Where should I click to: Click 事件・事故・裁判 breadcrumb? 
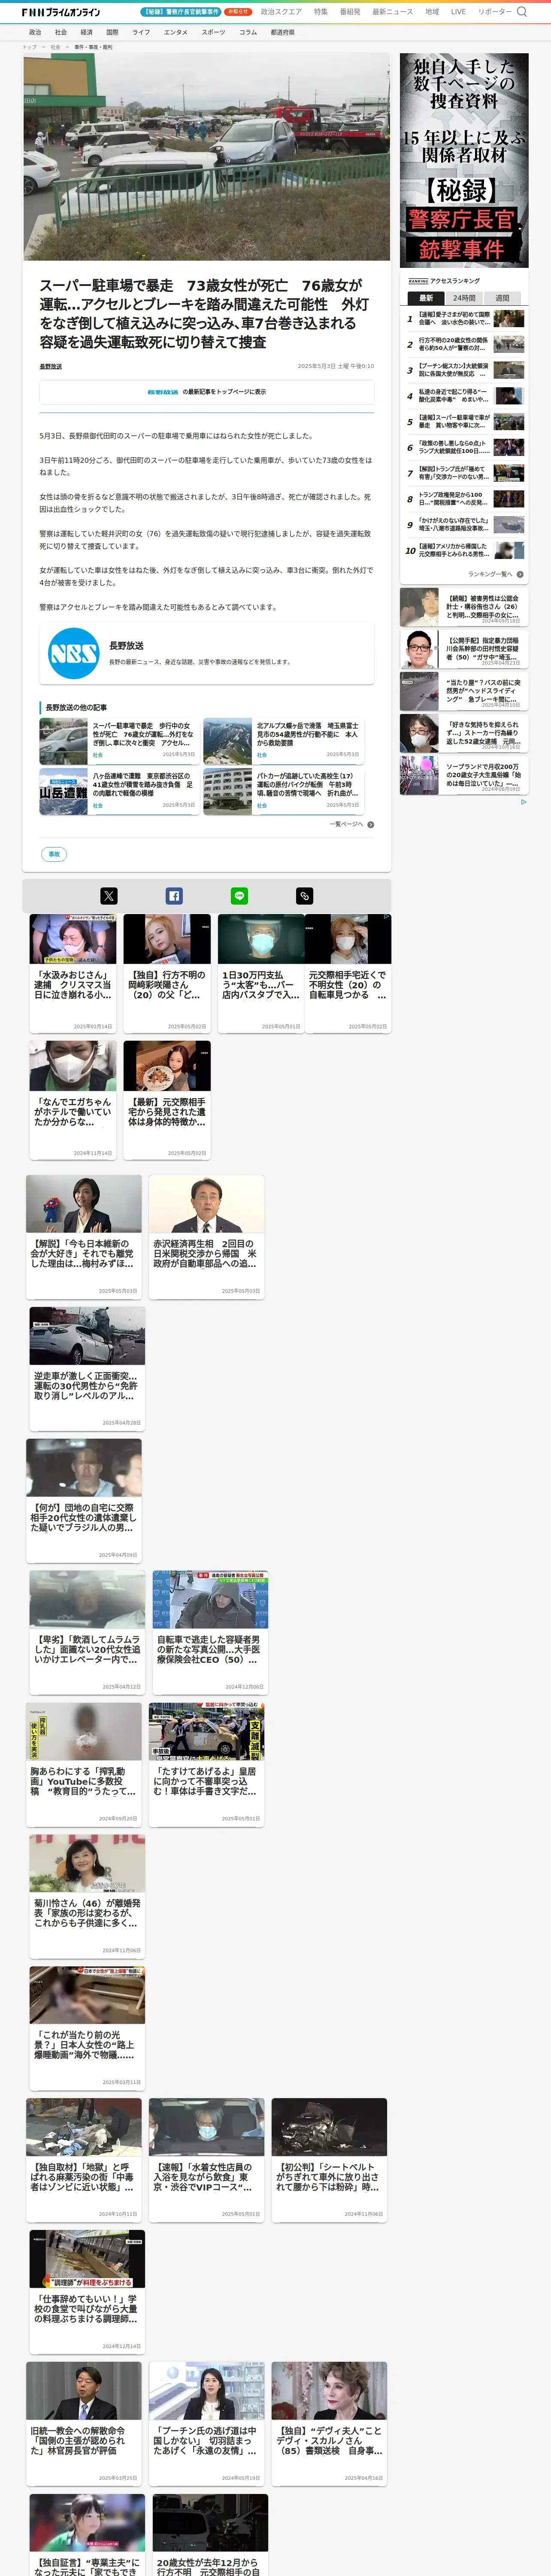point(93,47)
